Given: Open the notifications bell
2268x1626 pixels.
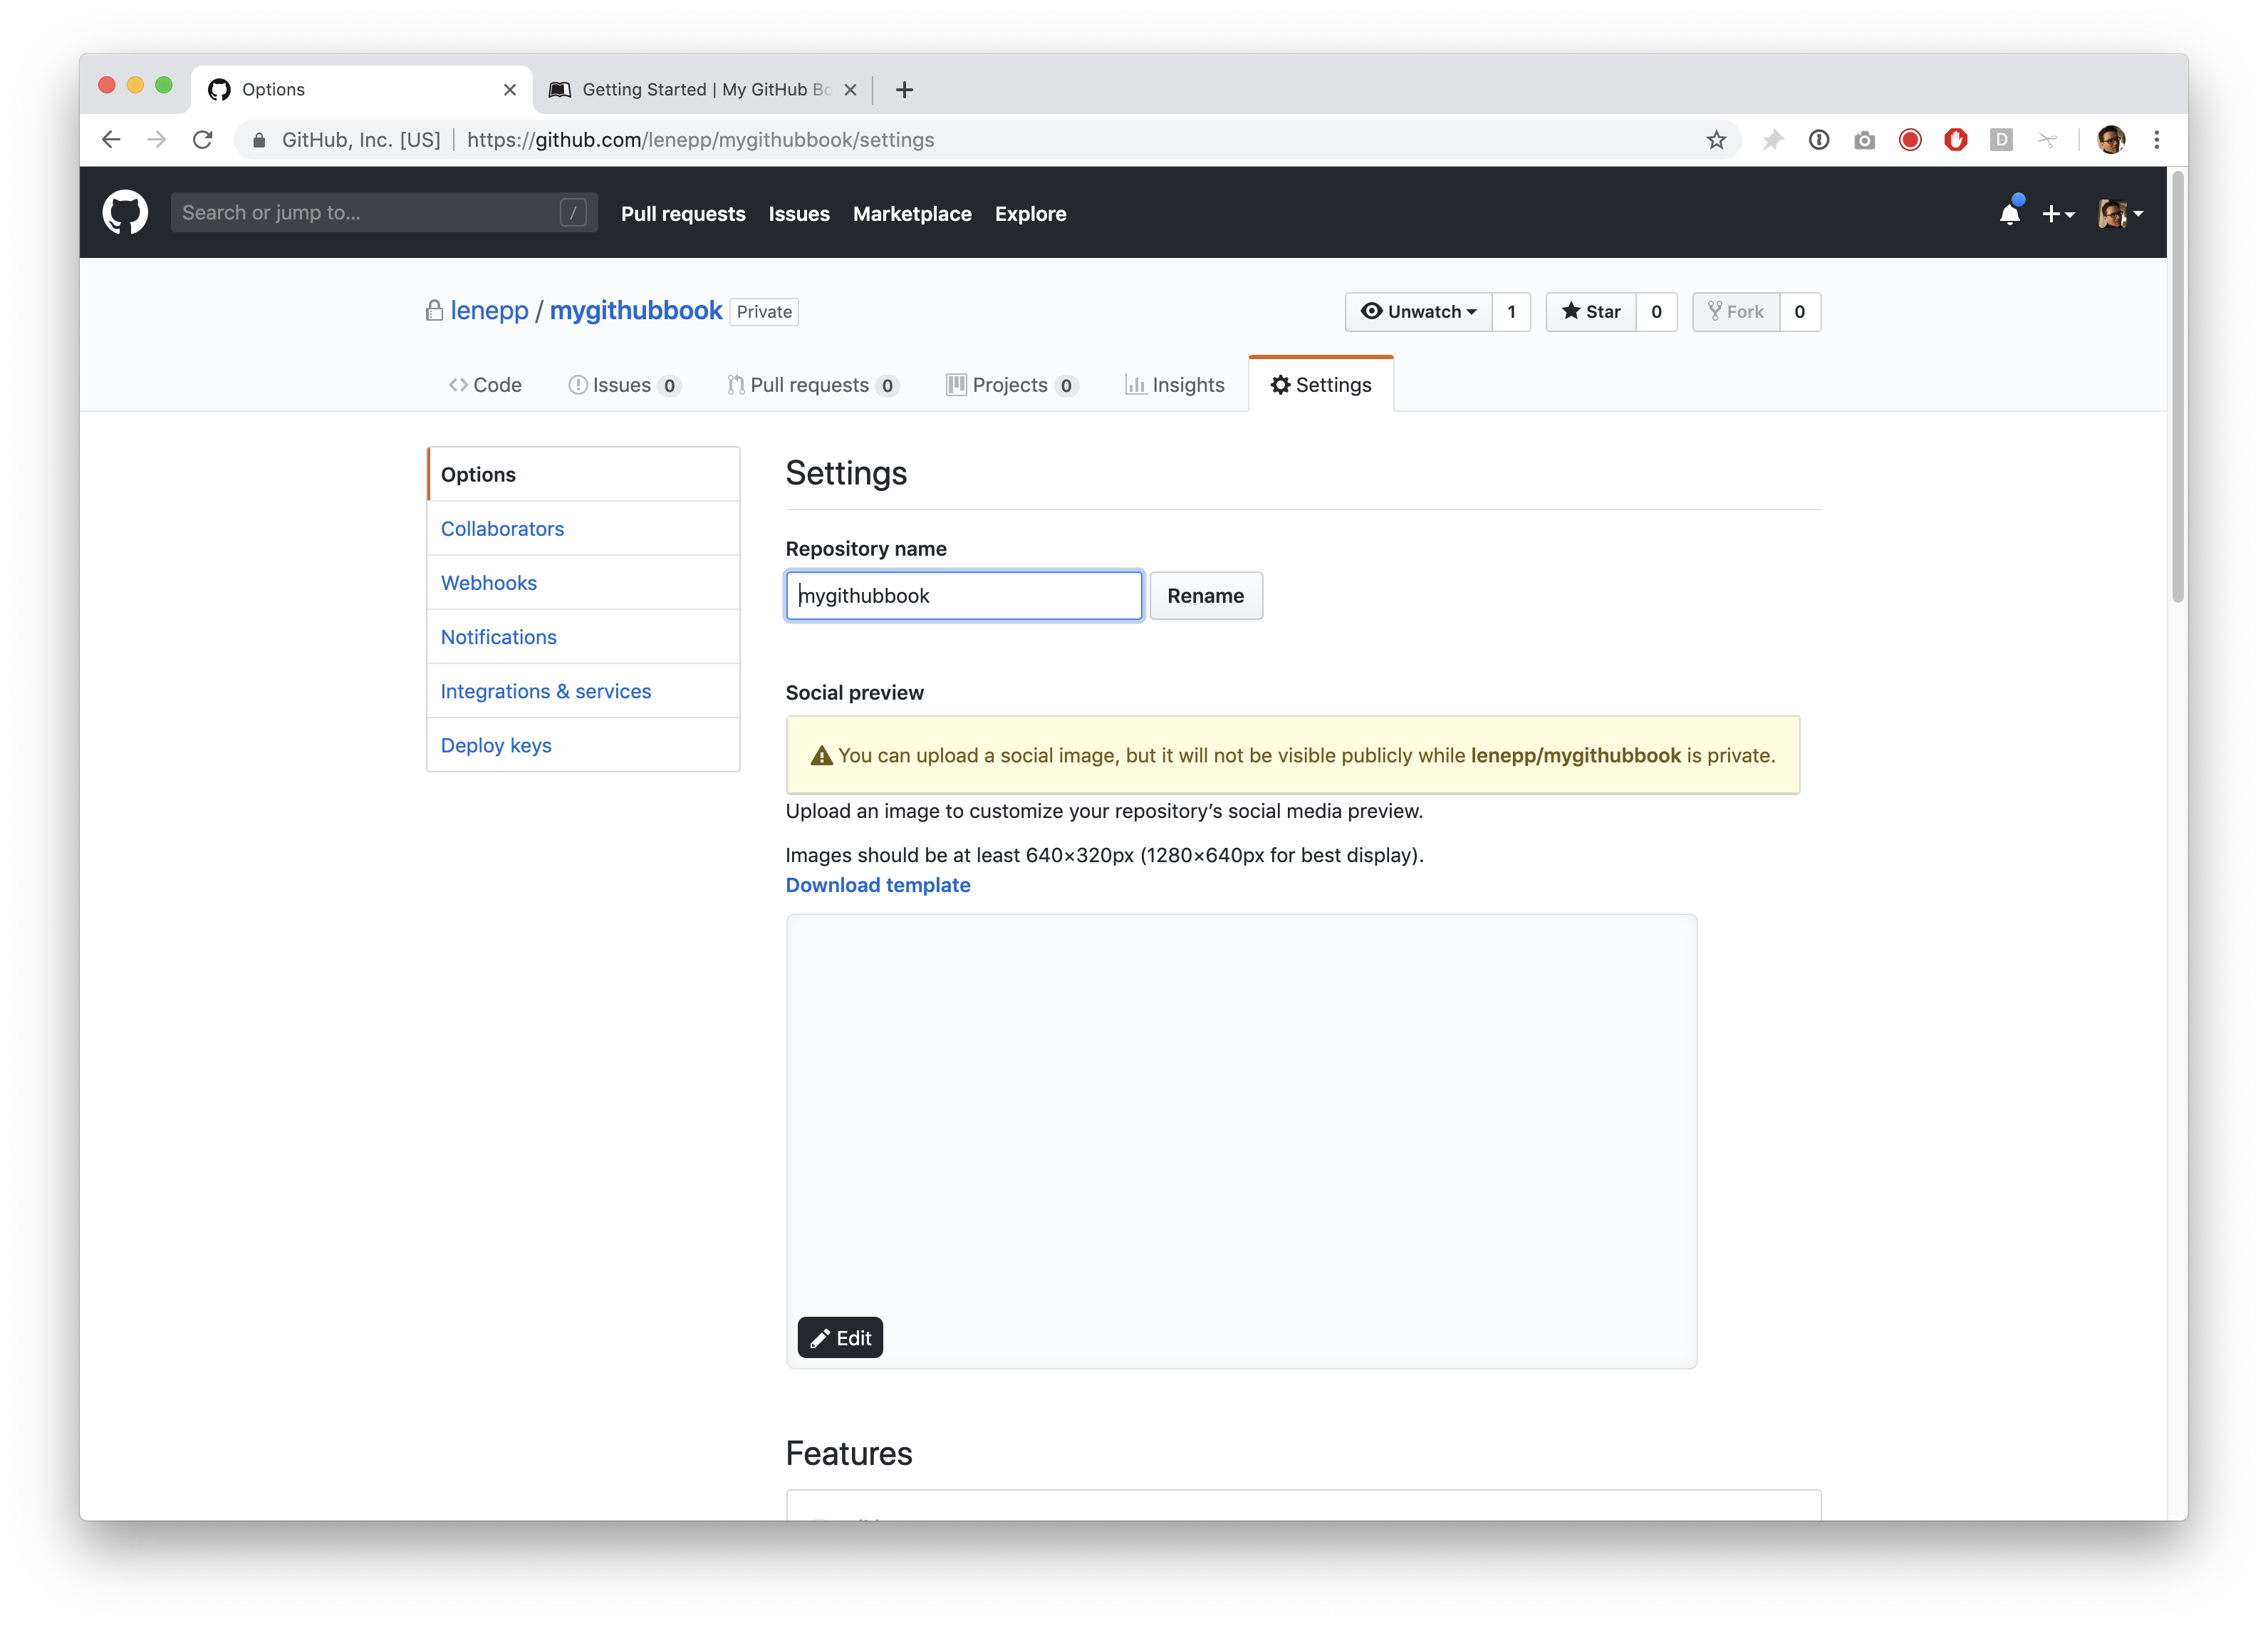Looking at the screenshot, I should [x=2010, y=212].
